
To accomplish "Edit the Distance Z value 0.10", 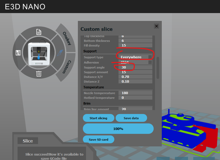I will click(x=135, y=81).
